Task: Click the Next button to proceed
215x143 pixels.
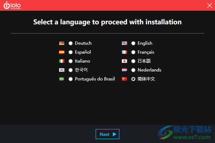Action: [x=107, y=134]
